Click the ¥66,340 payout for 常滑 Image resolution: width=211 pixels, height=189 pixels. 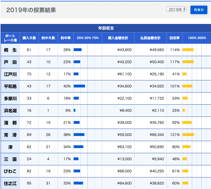[x=157, y=135]
